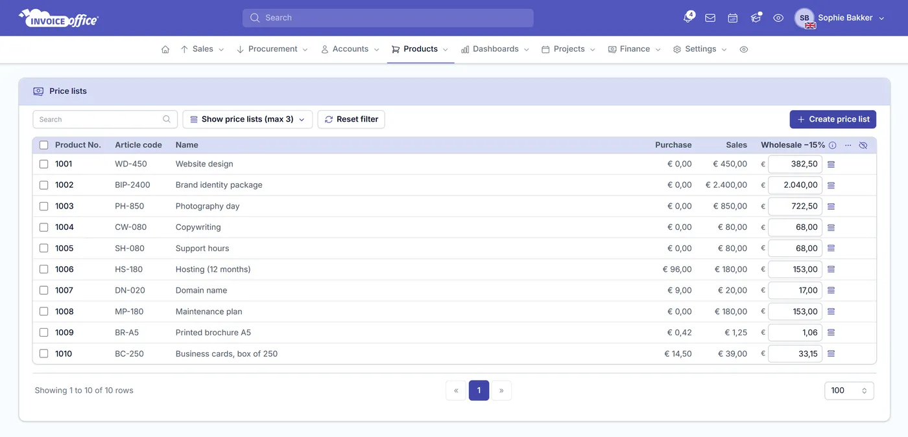Click the eye icon after Settings menu
The width and height of the screenshot is (908, 437).
[x=744, y=49]
